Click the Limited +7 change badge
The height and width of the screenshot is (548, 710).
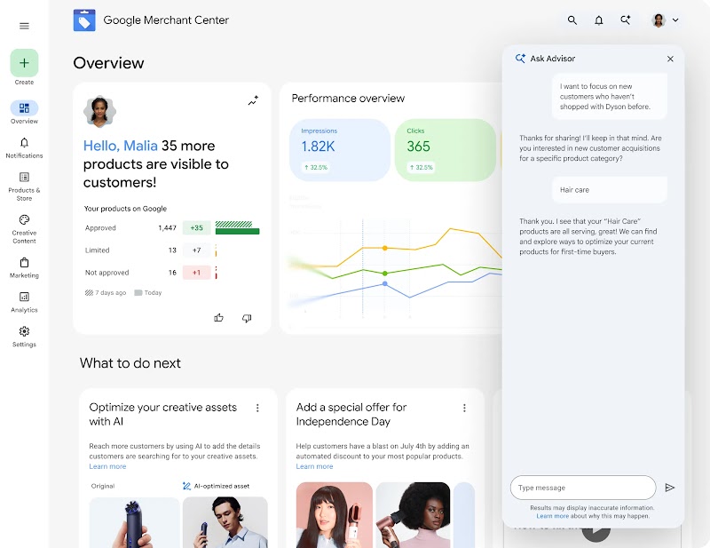tap(196, 250)
